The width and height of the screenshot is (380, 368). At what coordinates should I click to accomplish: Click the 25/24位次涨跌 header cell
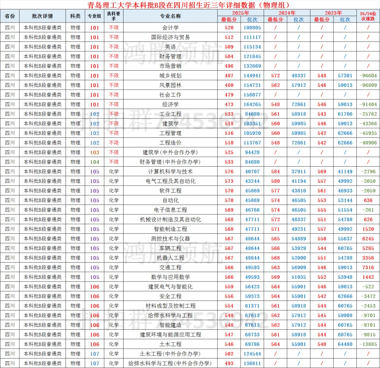tap(368, 16)
